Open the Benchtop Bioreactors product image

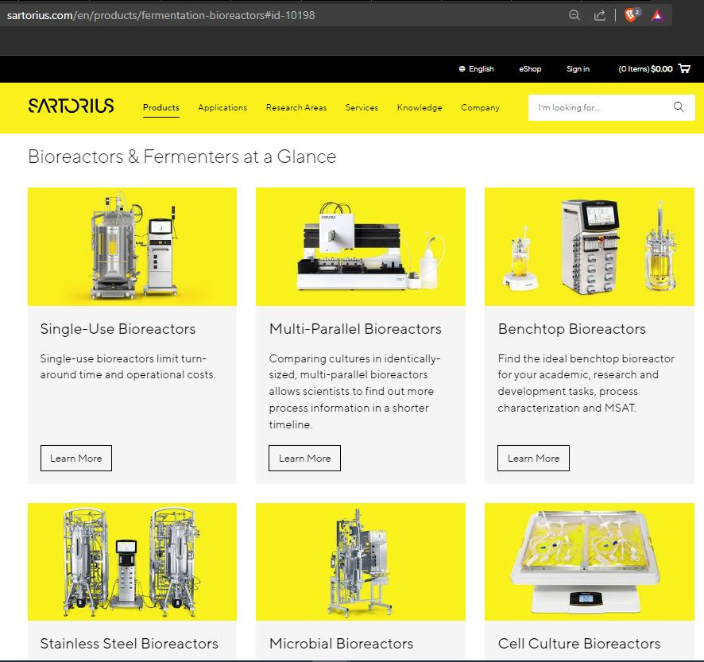590,246
